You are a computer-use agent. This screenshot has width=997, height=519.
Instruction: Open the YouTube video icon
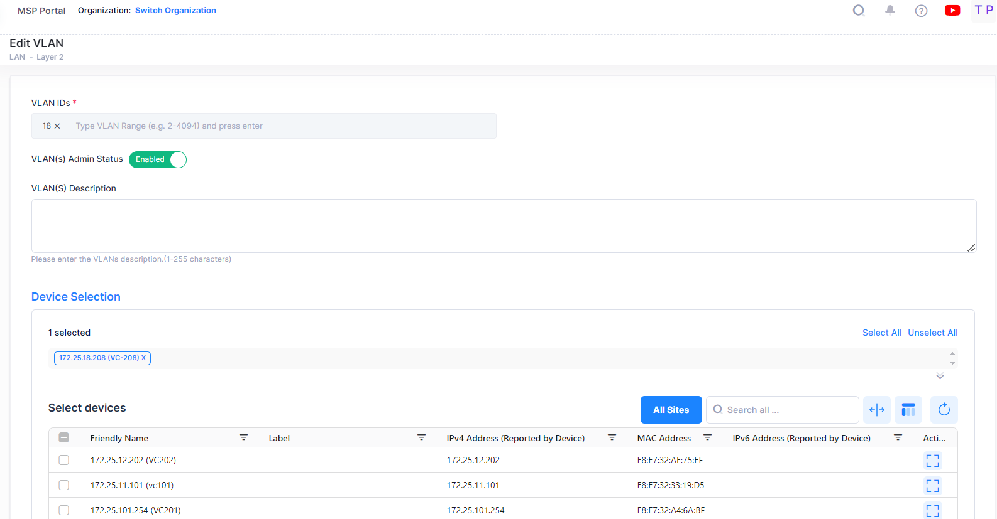pos(952,11)
